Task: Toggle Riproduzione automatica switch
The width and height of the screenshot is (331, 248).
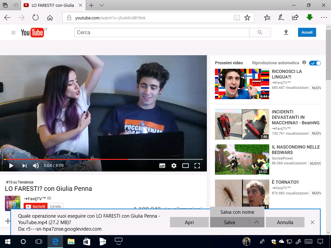Action: point(315,63)
